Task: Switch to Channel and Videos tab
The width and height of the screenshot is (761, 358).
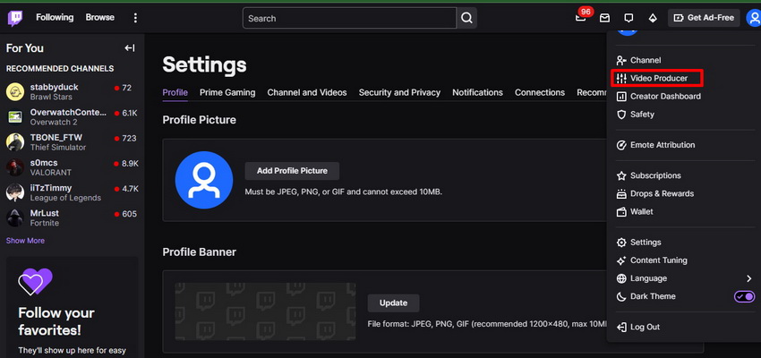Action: pyautogui.click(x=307, y=92)
